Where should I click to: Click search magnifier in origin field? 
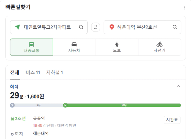click(81, 27)
